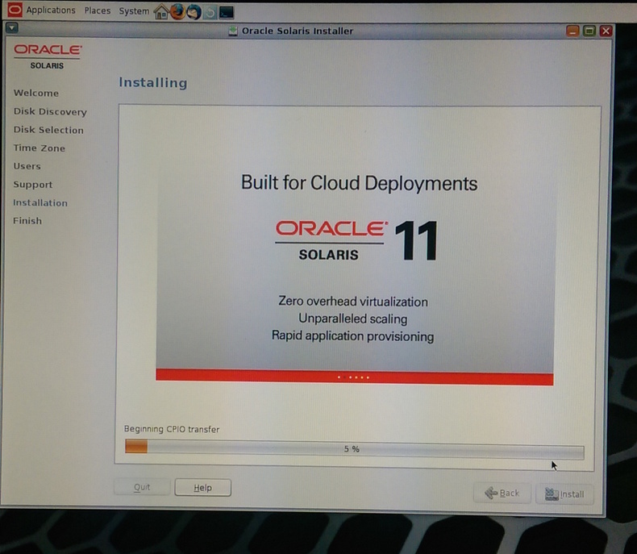
Task: Launch Firefox from the top panel
Action: coord(177,12)
